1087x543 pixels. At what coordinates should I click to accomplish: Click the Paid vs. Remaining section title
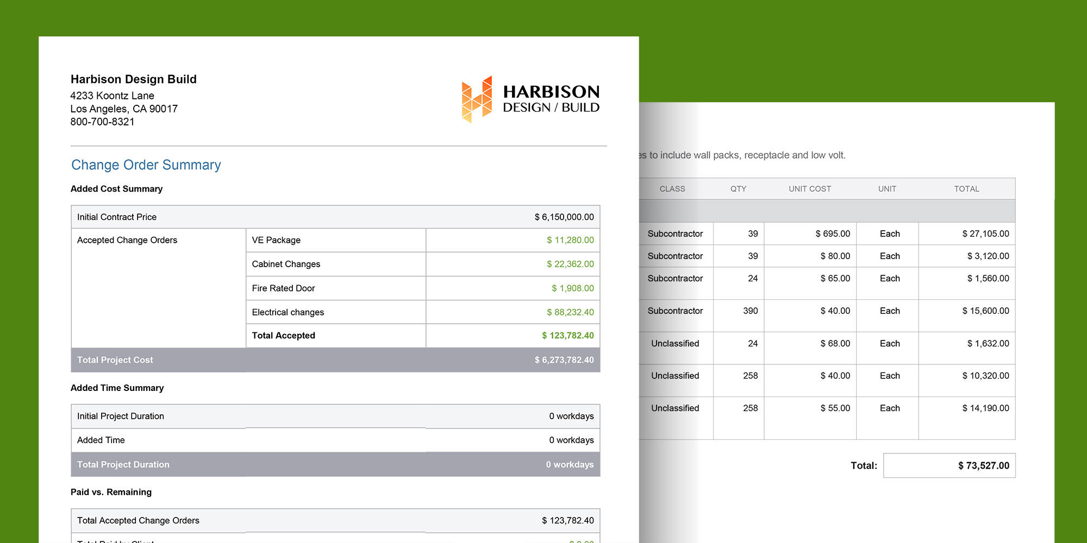(x=111, y=492)
